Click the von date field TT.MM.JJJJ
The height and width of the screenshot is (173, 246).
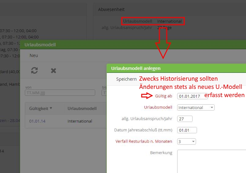click(x=60, y=93)
